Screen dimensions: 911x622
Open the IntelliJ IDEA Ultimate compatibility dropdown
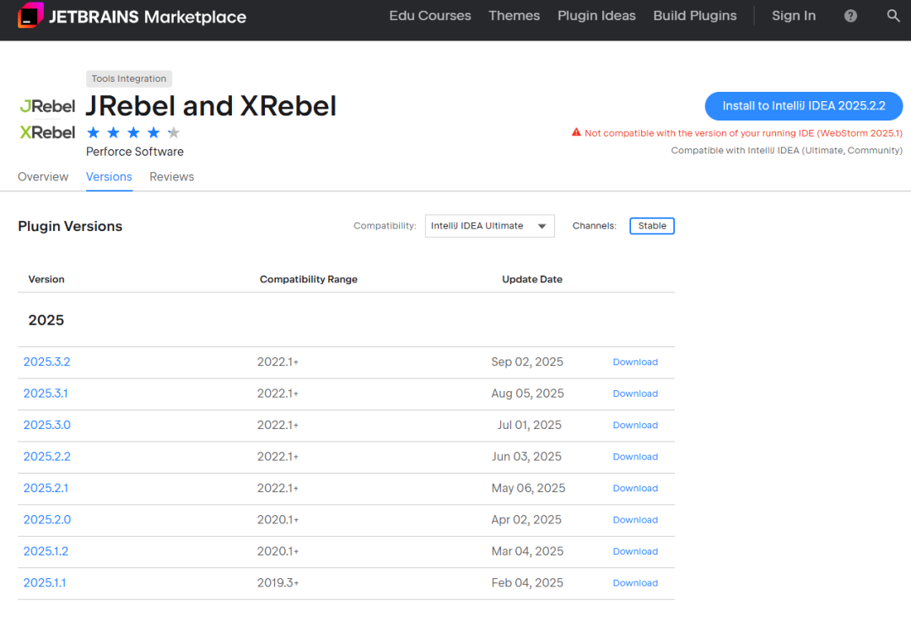(x=489, y=226)
